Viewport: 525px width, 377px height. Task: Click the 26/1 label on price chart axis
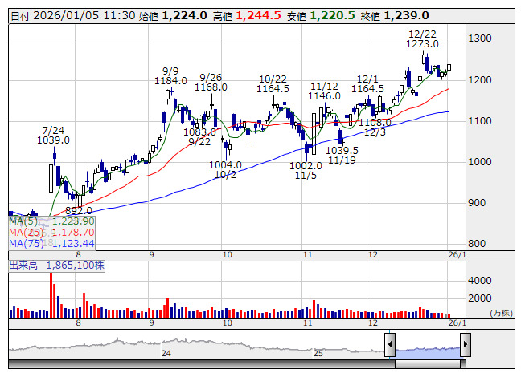tap(457, 255)
